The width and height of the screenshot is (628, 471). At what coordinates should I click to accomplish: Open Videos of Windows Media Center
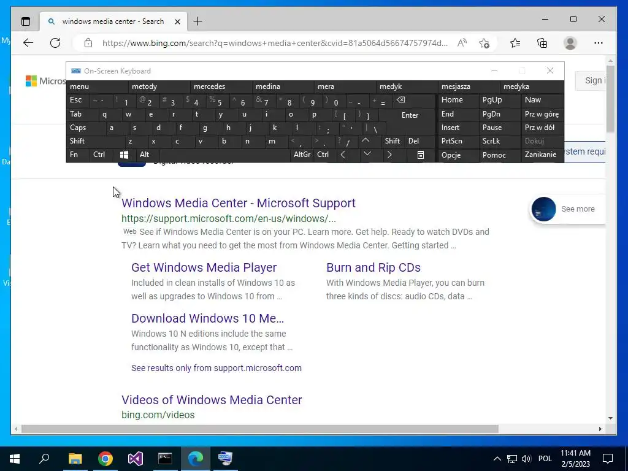click(x=212, y=400)
